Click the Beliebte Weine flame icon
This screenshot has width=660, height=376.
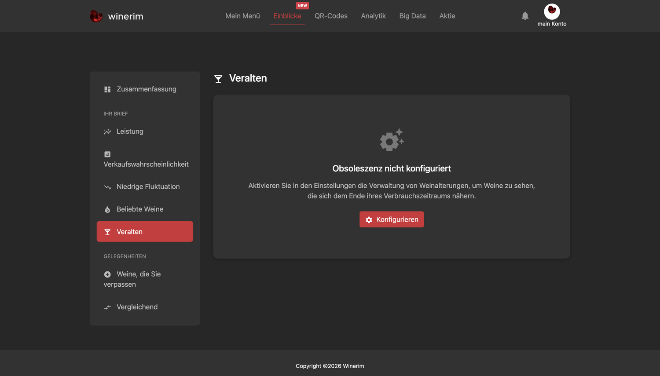click(107, 209)
